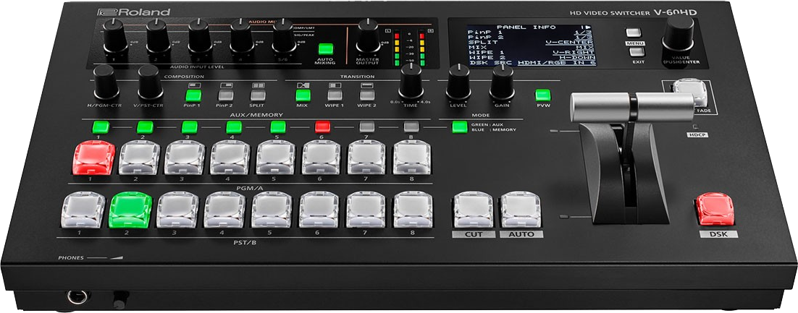Select PST/B channel 6 button

pos(319,210)
